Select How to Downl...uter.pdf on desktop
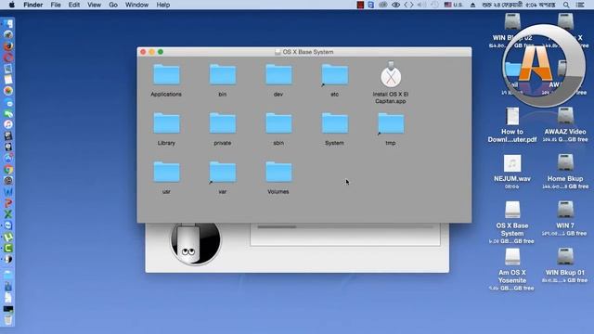The width and height of the screenshot is (594, 334). [x=512, y=116]
